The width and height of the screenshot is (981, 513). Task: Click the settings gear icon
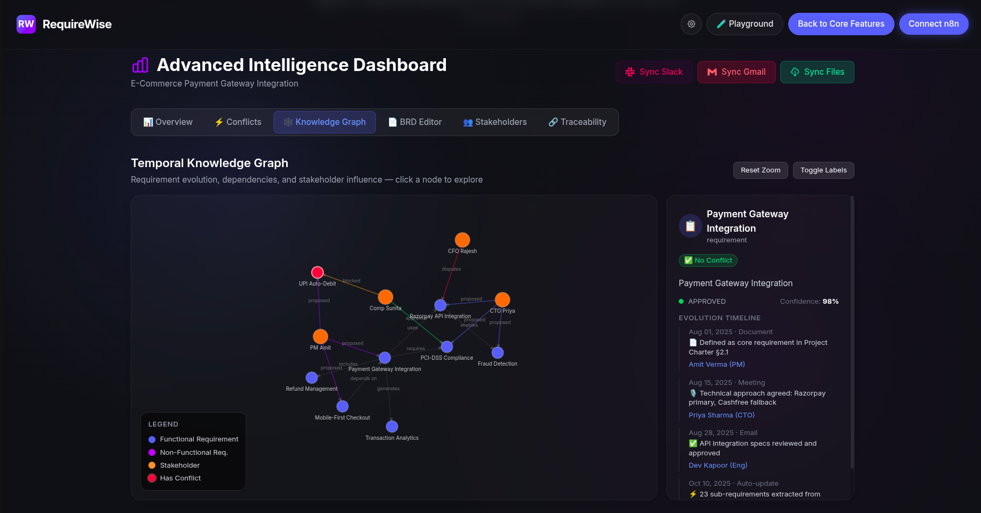[x=691, y=24]
